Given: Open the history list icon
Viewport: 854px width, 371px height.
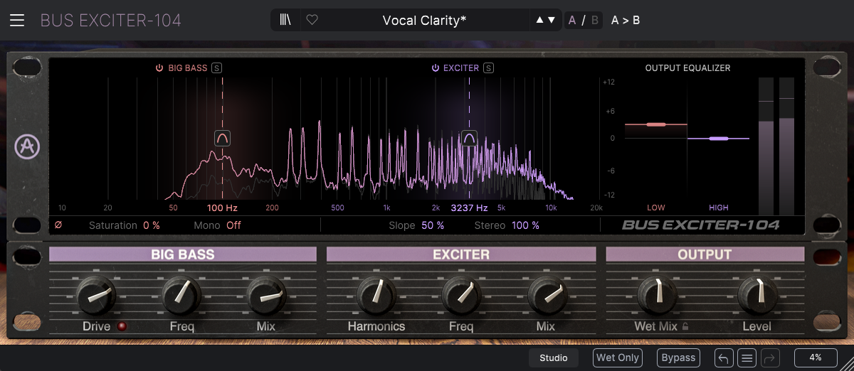Looking at the screenshot, I should click(747, 357).
